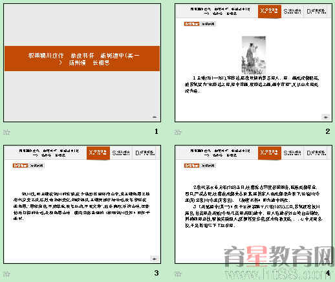Open the D tab in slide 2
335x282 pixels.
316,11
